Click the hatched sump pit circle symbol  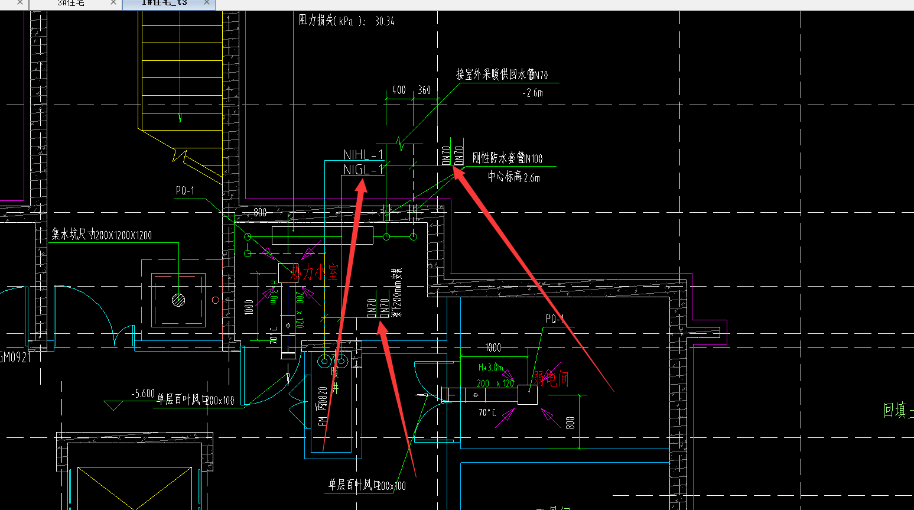(178, 300)
